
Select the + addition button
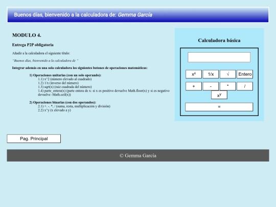point(193,86)
